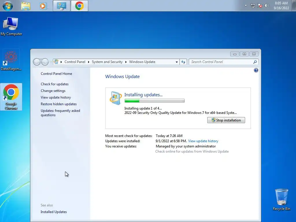Click the Control Panel address bar icon
Image resolution: width=296 pixels, height=222 pixels.
pyautogui.click(x=56, y=62)
